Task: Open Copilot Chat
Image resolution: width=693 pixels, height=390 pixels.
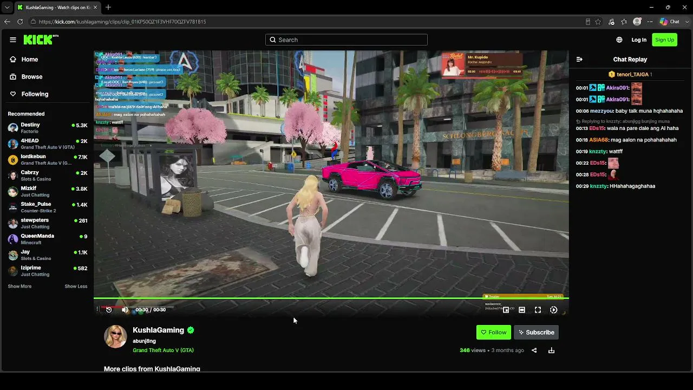Action: (x=669, y=22)
